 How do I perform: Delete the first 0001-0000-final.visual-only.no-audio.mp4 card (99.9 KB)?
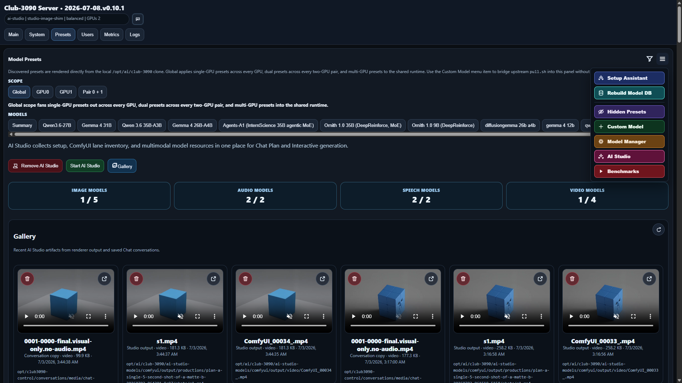coord(27,279)
